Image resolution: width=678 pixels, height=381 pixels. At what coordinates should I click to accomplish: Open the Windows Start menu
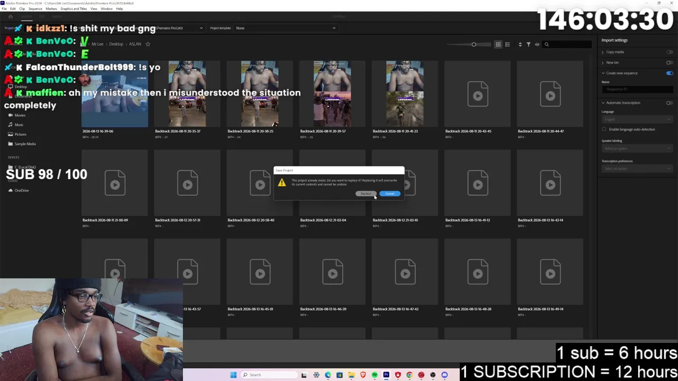click(x=234, y=375)
